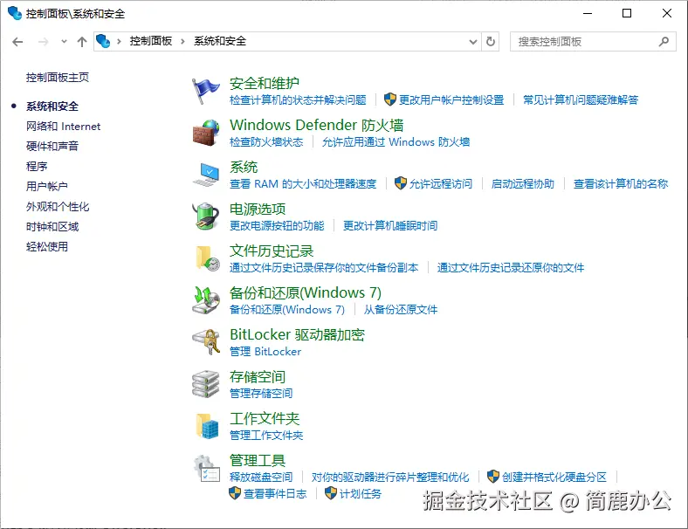Open the 系统 computer monitor icon
The image size is (688, 529).
pyautogui.click(x=205, y=175)
